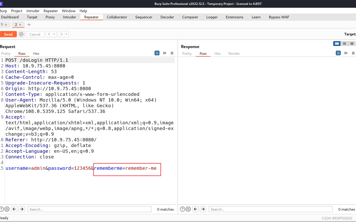The width and height of the screenshot is (356, 222).
Task: Go forward to next request in history
Action: [x=61, y=34]
